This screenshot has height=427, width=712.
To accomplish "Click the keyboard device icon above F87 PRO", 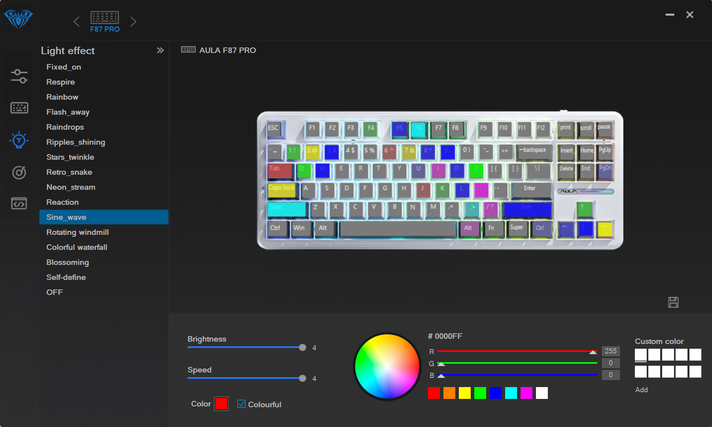I will click(x=105, y=17).
